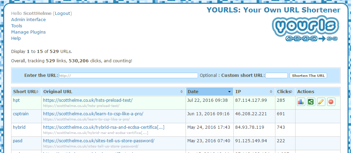Select the date May 24, 2016 17:43
The height and width of the screenshot is (153, 351).
click(209, 127)
